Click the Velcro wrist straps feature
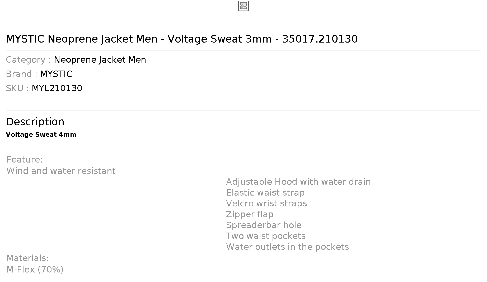 [x=266, y=204]
